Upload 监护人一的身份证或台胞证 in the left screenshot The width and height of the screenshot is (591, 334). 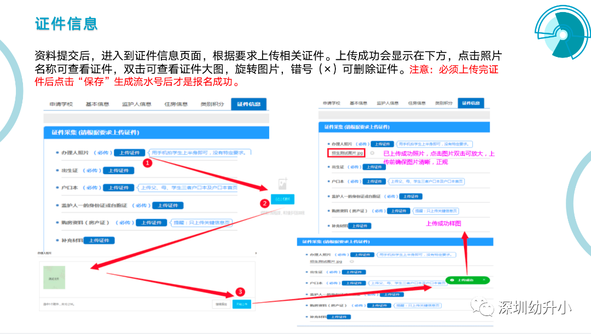coord(168,205)
